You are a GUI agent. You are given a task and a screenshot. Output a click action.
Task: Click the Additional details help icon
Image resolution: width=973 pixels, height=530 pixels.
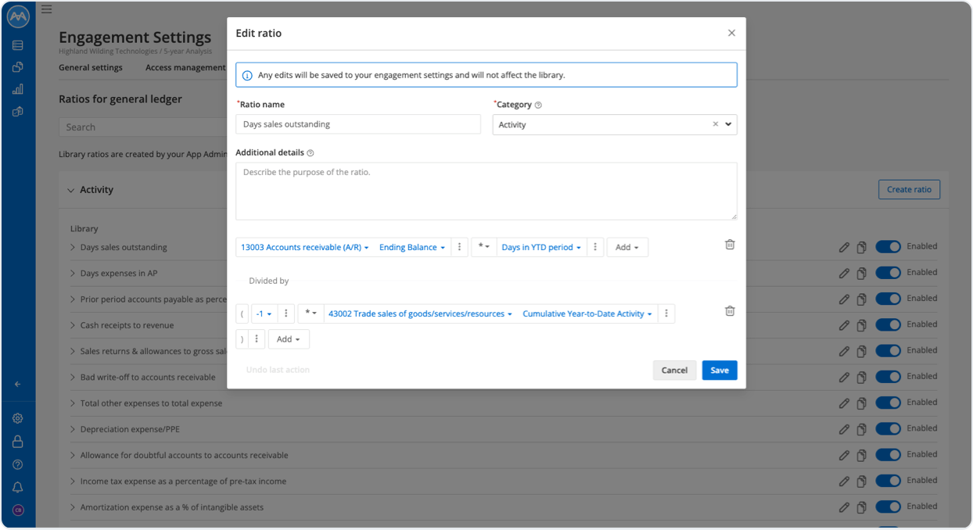pyautogui.click(x=311, y=153)
